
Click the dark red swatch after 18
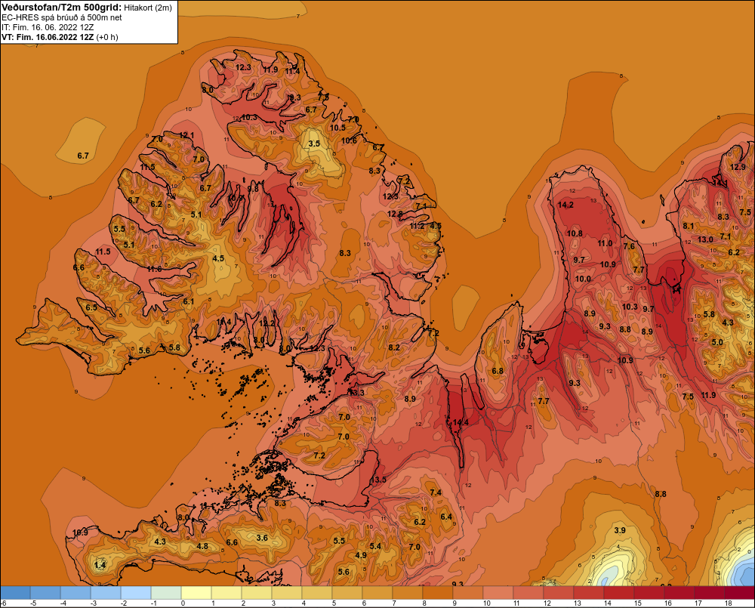(x=740, y=592)
